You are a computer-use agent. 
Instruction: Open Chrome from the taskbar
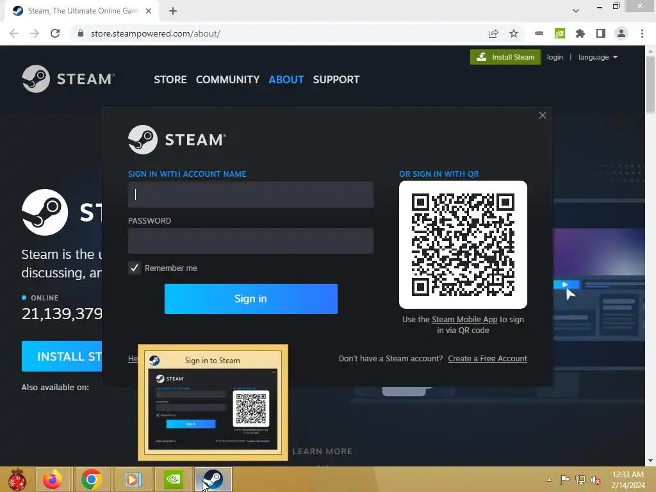[92, 479]
